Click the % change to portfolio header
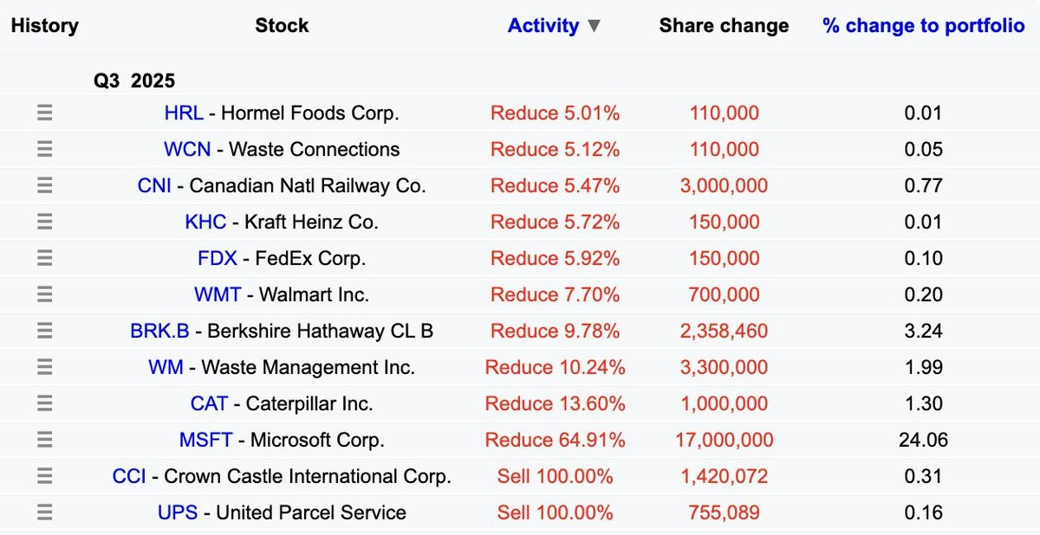The image size is (1040, 535). pyautogui.click(x=923, y=26)
